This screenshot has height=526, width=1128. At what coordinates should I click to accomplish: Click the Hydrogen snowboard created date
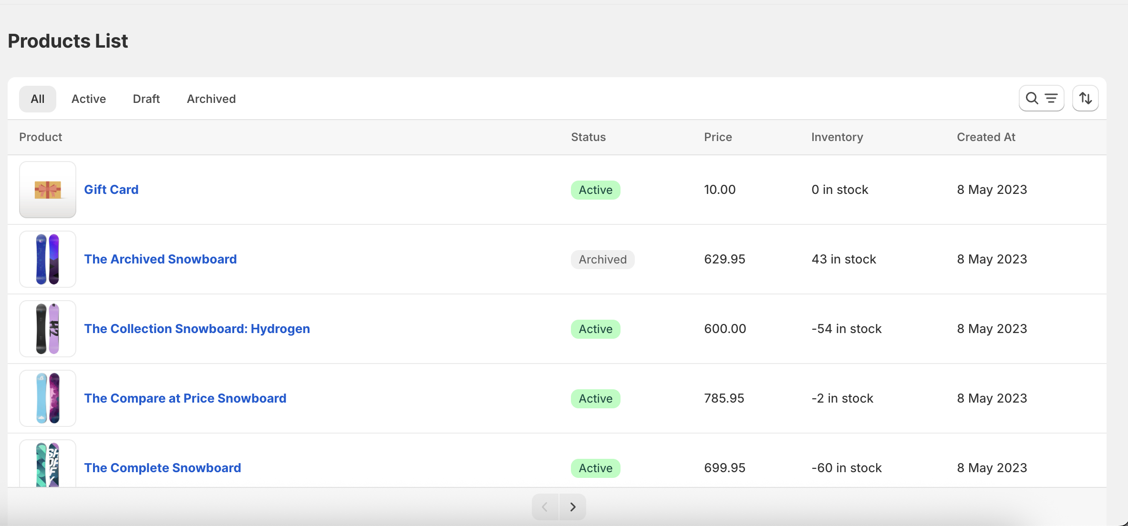992,329
